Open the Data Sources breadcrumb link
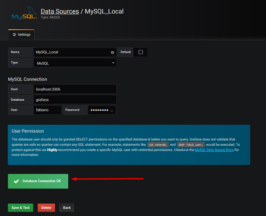 [60, 11]
